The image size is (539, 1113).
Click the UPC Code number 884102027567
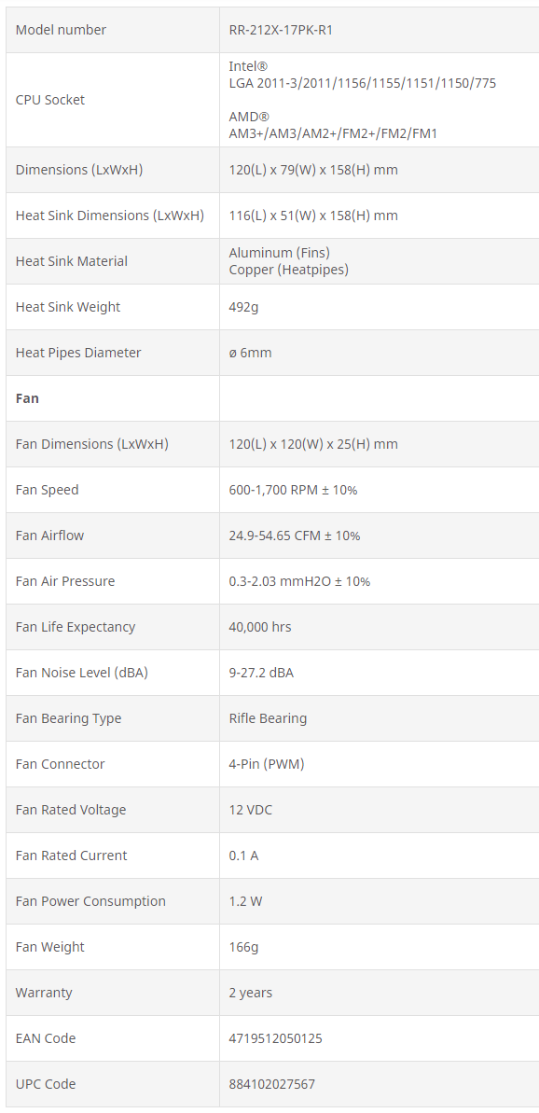click(x=272, y=1084)
